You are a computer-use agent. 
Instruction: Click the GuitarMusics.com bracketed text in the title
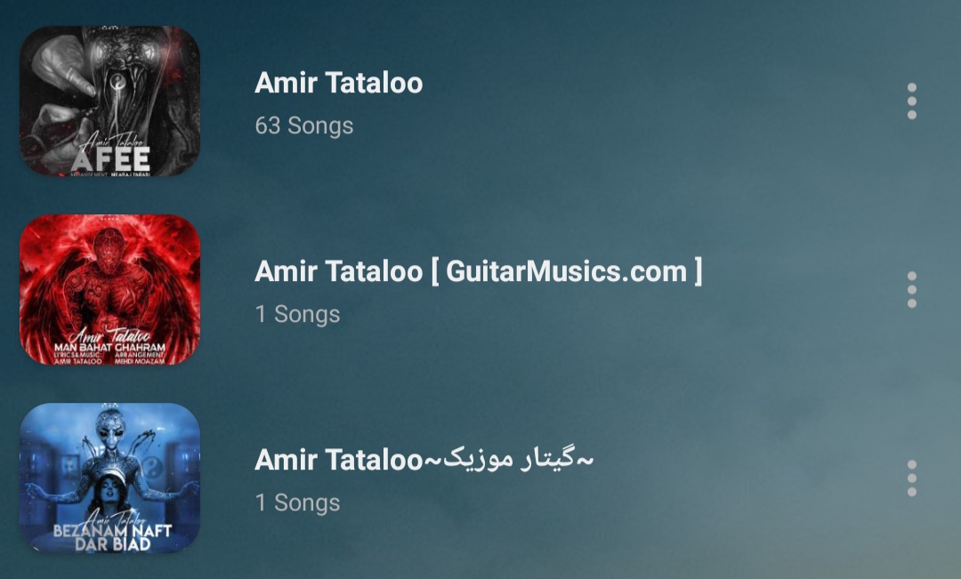tap(567, 271)
